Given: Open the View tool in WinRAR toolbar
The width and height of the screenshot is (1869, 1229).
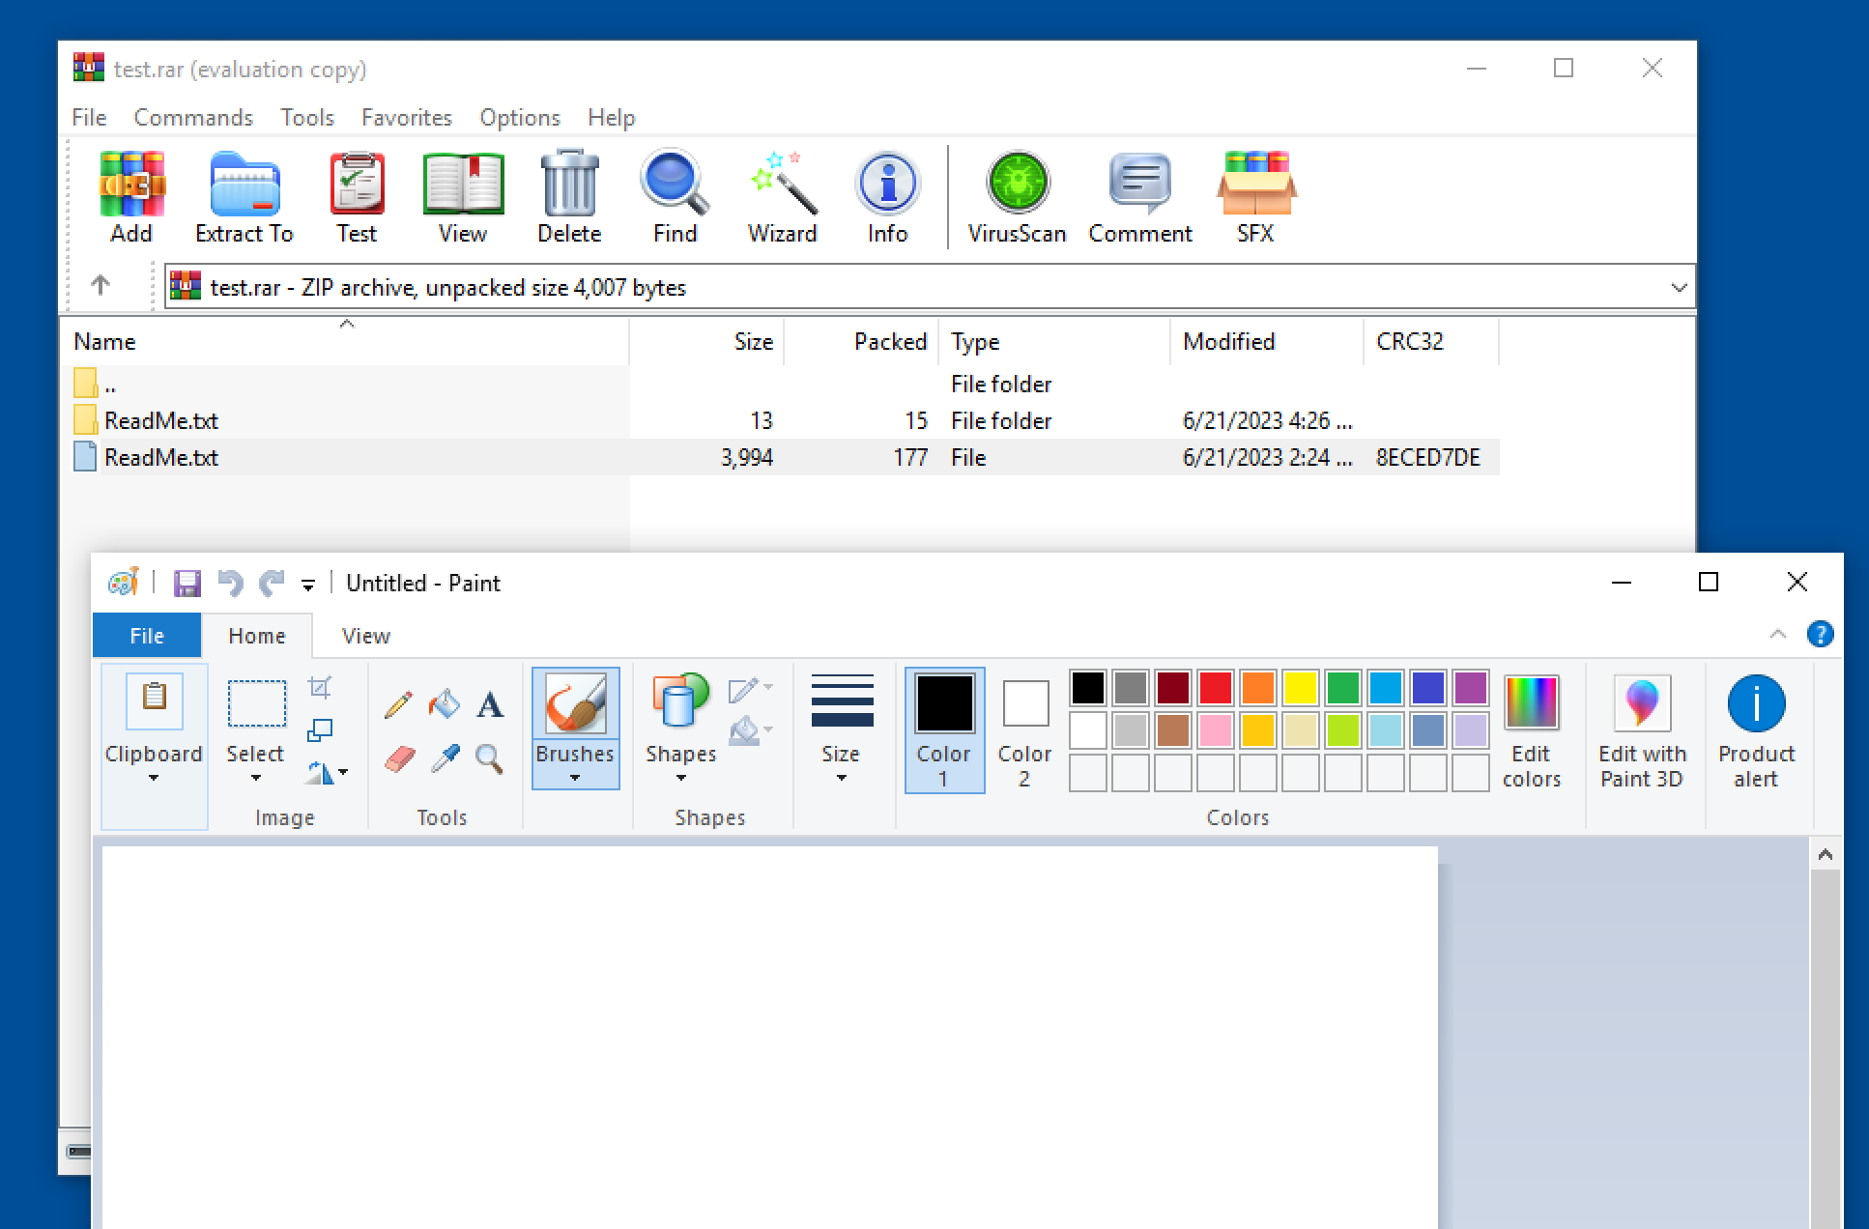Looking at the screenshot, I should [x=463, y=197].
